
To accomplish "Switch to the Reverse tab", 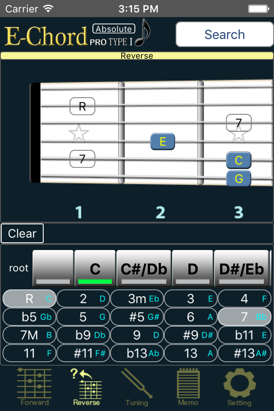I will pyautogui.click(x=86, y=387).
